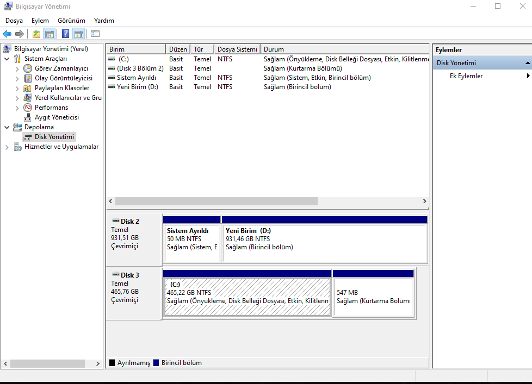Screen dimensions: 532x384
Task: Select the (C:) 465,22 GB partition block
Action: [248, 293]
